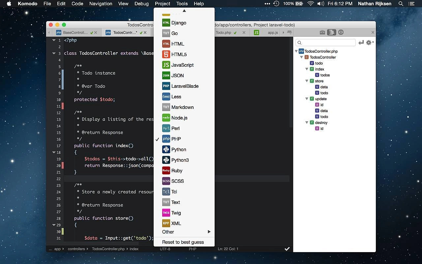The height and width of the screenshot is (264, 422).
Task: Click Reset to best guess
Action: pyautogui.click(x=184, y=242)
